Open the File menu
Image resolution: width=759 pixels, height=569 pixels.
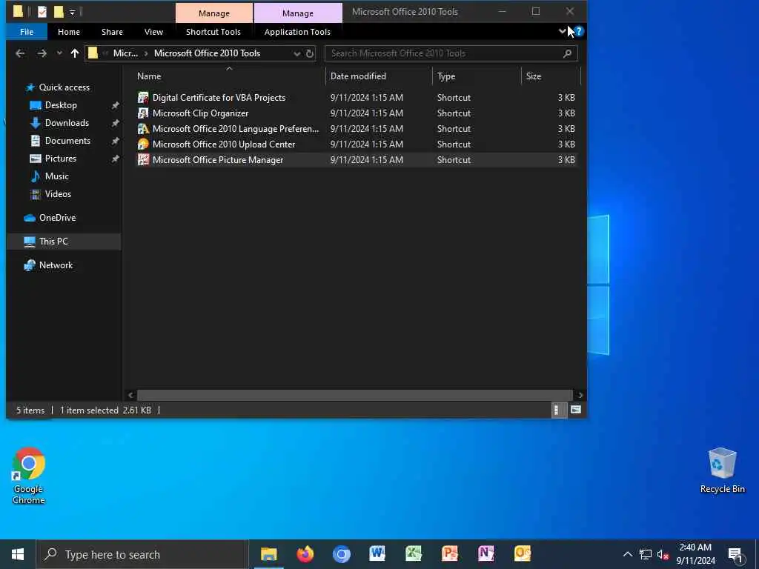click(x=27, y=32)
